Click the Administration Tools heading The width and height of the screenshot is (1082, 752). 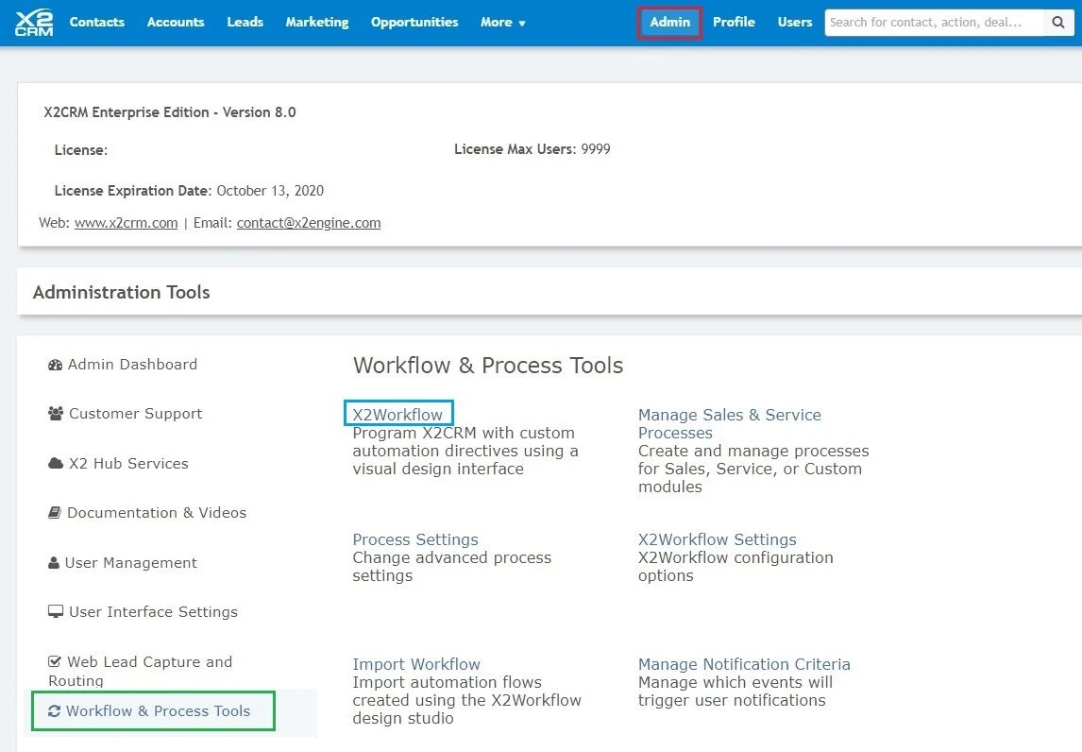click(122, 292)
